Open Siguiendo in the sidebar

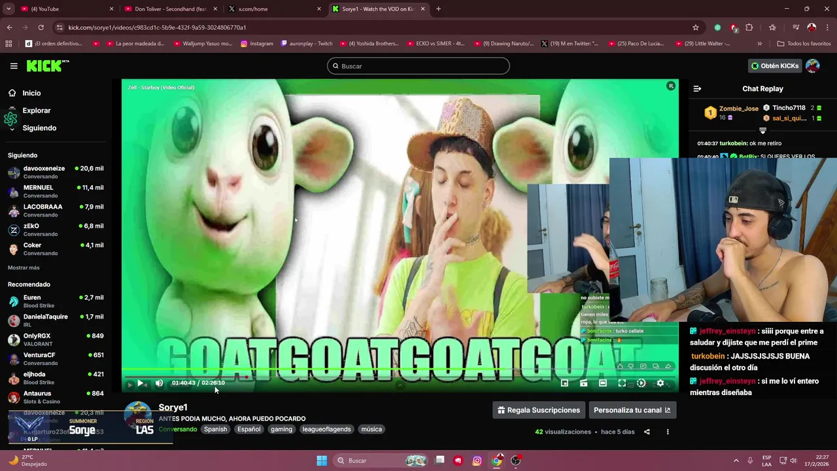tap(39, 128)
